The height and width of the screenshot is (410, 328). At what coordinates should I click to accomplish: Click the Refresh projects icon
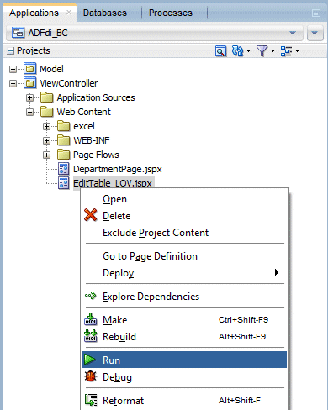pyautogui.click(x=238, y=51)
